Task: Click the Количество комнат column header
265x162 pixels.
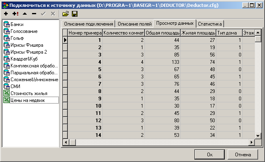Action: click(123, 33)
